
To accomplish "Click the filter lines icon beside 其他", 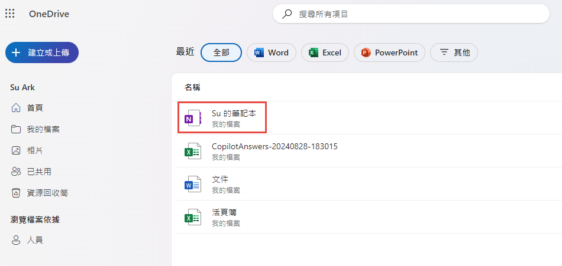I will pyautogui.click(x=444, y=52).
